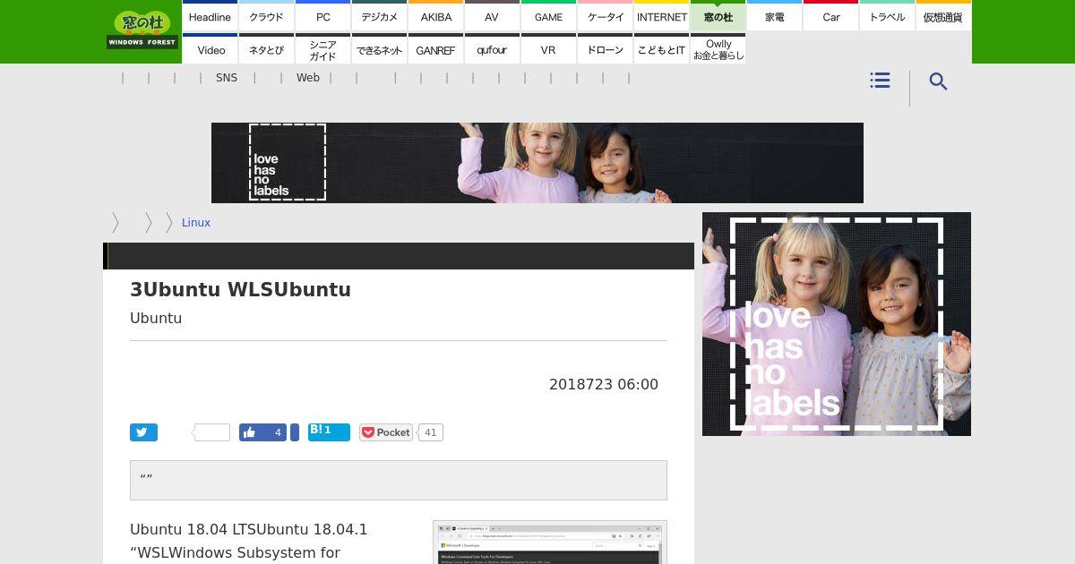Open the シニアガイド tab

click(322, 48)
